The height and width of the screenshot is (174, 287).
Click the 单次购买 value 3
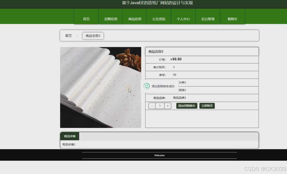click(174, 67)
